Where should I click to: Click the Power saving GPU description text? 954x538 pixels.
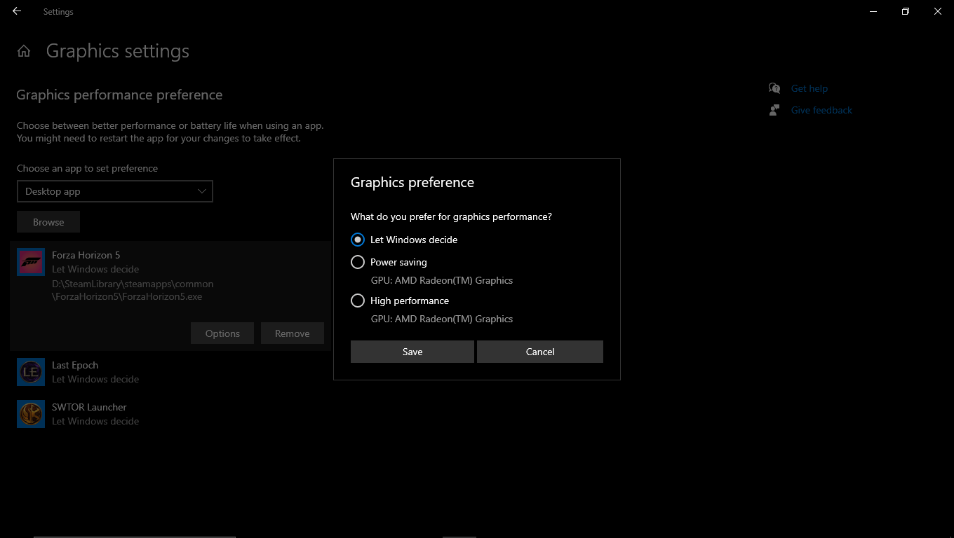pos(442,280)
